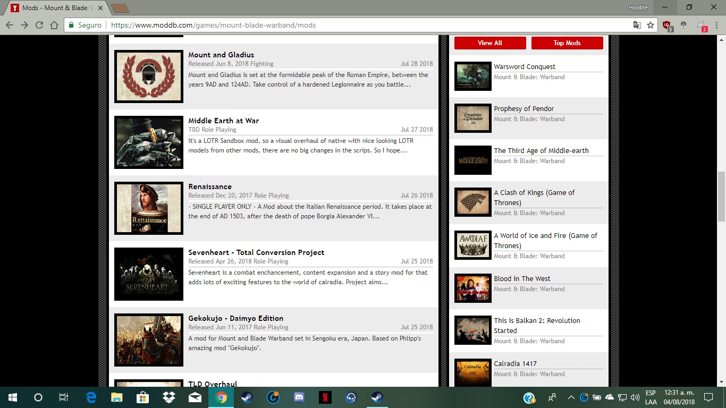The height and width of the screenshot is (408, 726).
Task: Open the Middle Earth at War mod
Action: point(224,121)
